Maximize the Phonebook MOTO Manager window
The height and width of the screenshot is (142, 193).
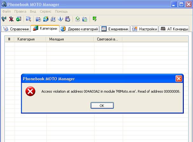[x=181, y=4]
